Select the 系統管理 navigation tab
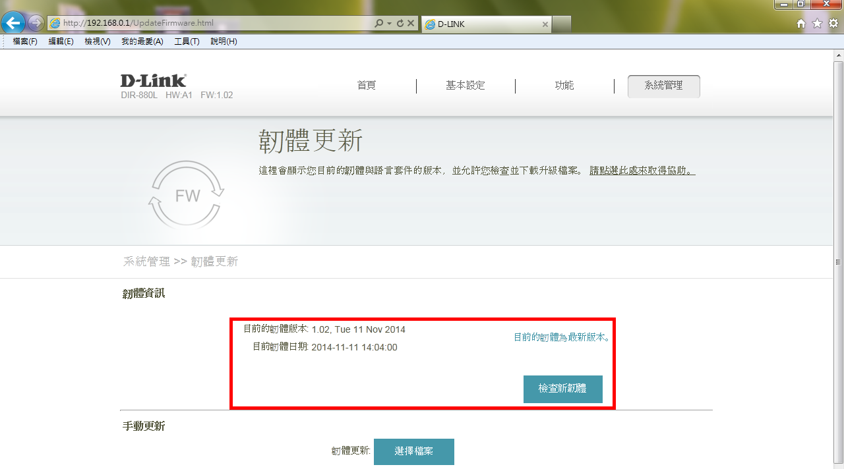The image size is (844, 469). pyautogui.click(x=663, y=86)
